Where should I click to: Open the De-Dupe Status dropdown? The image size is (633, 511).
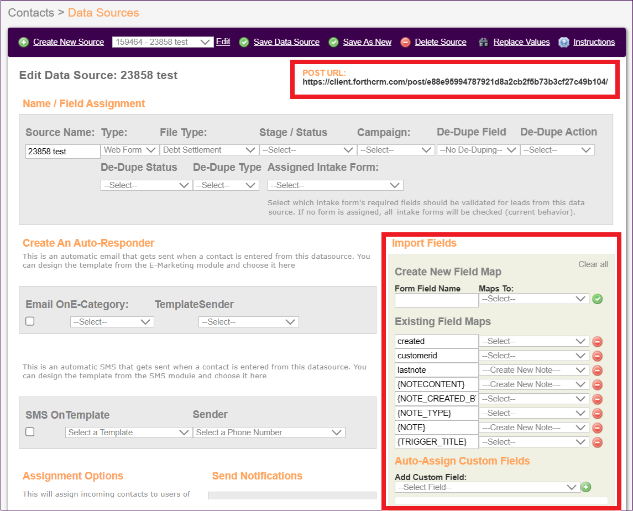click(x=147, y=185)
